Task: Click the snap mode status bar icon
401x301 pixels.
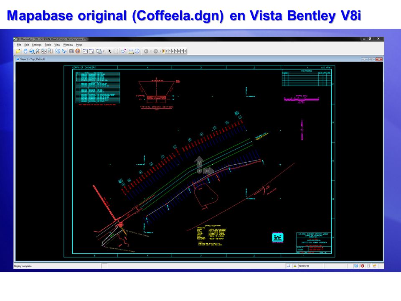Action: [289, 266]
